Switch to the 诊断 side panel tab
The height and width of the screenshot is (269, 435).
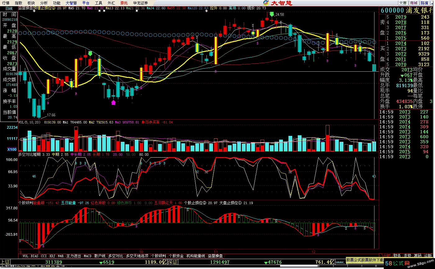(x=428, y=256)
